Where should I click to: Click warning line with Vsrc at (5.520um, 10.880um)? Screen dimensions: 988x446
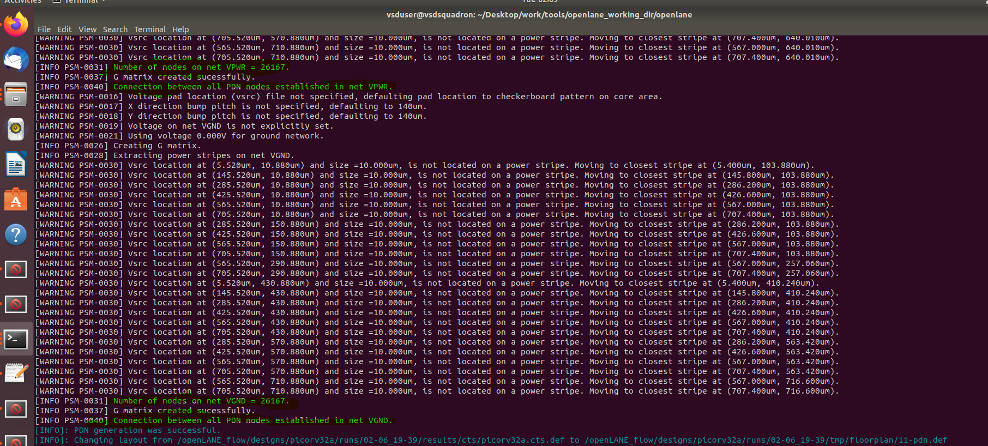[425, 165]
